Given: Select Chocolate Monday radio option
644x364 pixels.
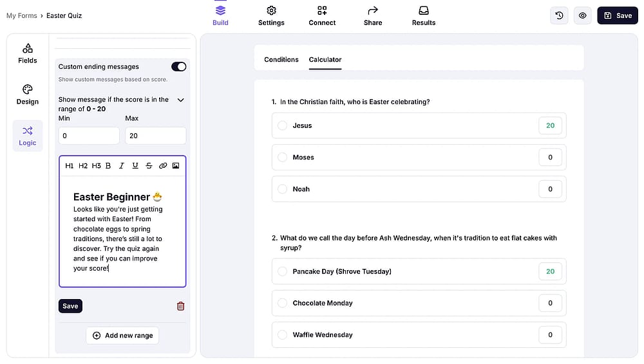Looking at the screenshot, I should click(x=282, y=304).
